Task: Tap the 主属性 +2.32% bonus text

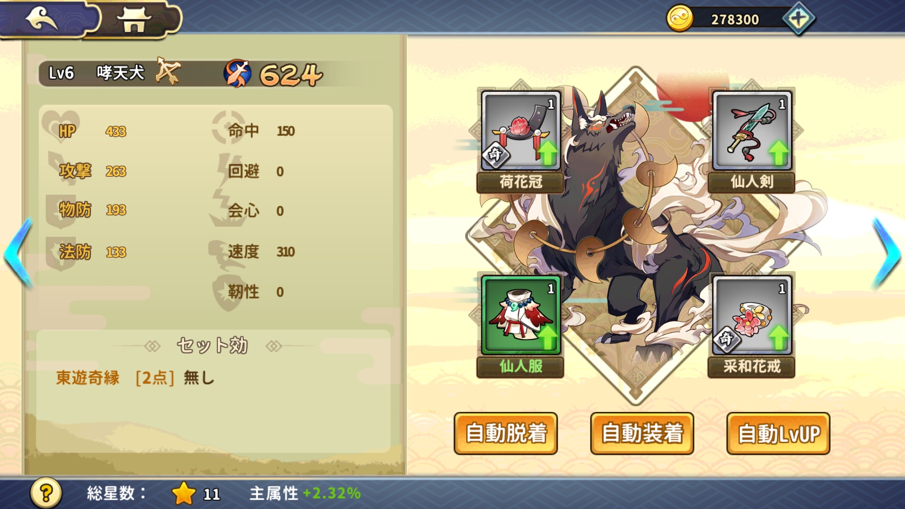Action: pyautogui.click(x=305, y=493)
